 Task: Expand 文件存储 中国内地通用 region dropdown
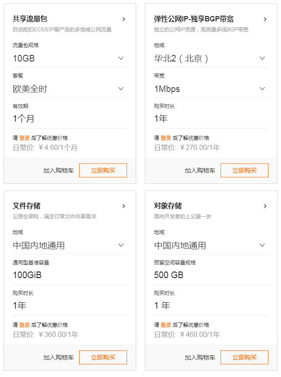(x=70, y=245)
